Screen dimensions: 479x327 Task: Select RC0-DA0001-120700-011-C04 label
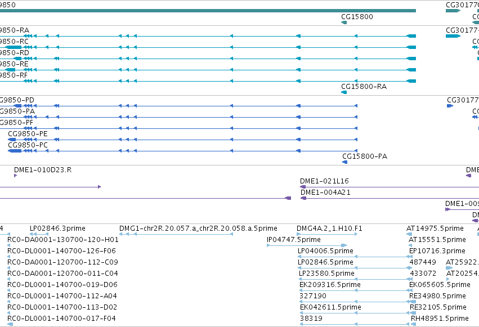click(62, 274)
